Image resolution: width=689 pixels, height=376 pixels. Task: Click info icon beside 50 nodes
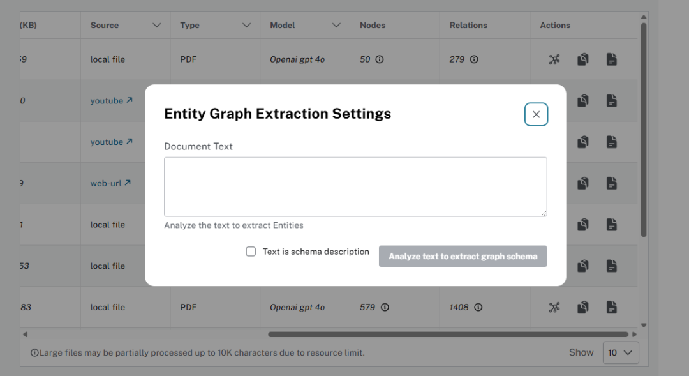[x=380, y=59]
